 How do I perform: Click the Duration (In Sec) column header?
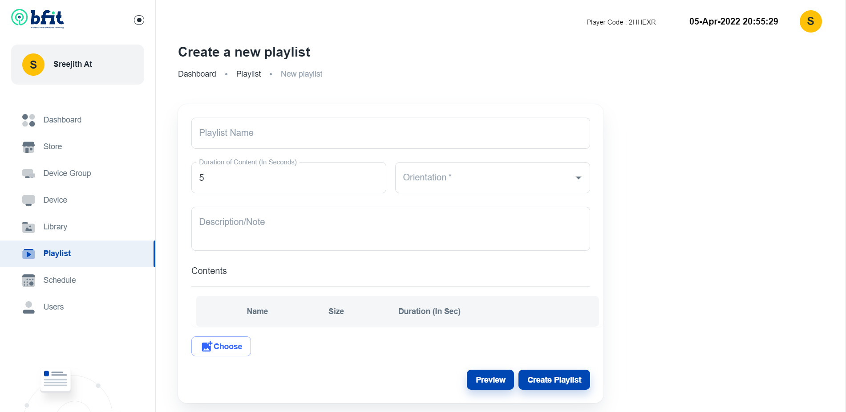[429, 311]
